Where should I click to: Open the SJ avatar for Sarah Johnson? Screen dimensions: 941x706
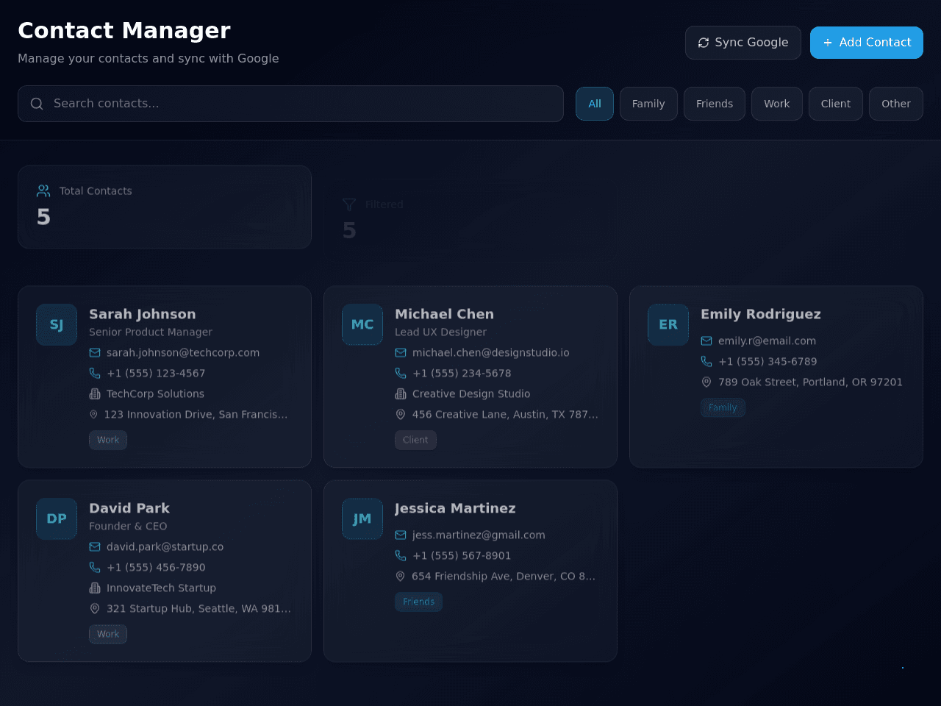tap(57, 324)
